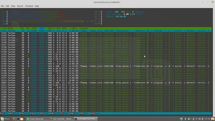
Task: Select ffmpeg process row with PID 5725
Action: pyautogui.click(x=106, y=66)
